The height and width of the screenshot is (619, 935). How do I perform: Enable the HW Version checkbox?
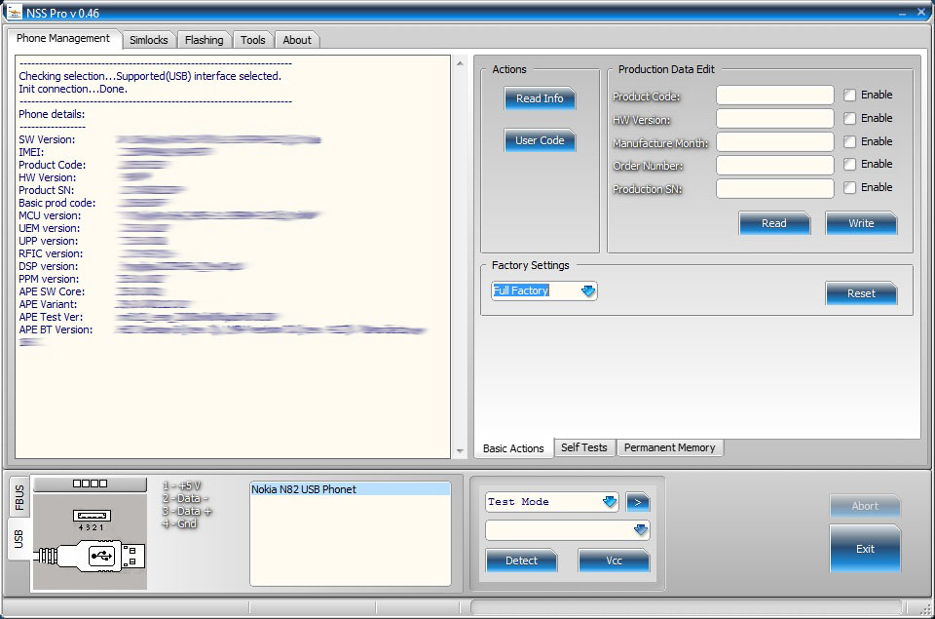849,118
